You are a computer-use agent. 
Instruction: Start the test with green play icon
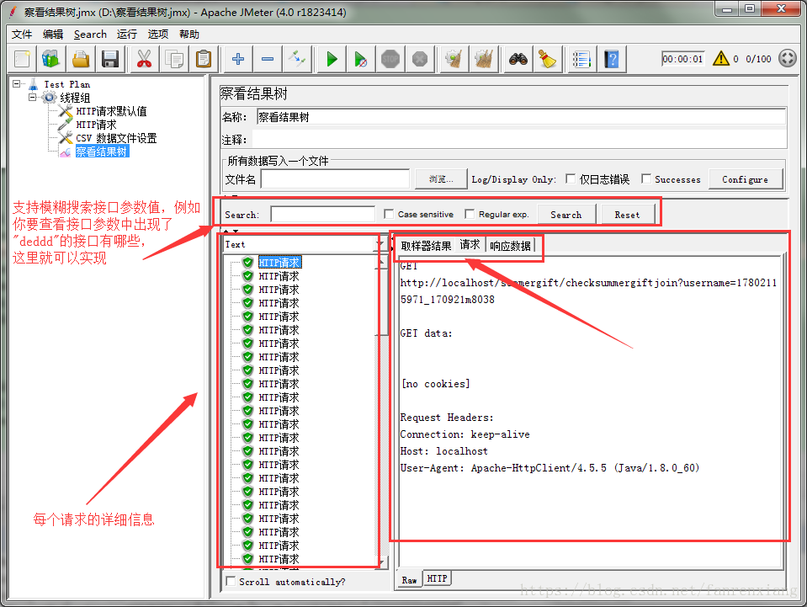[x=332, y=59]
